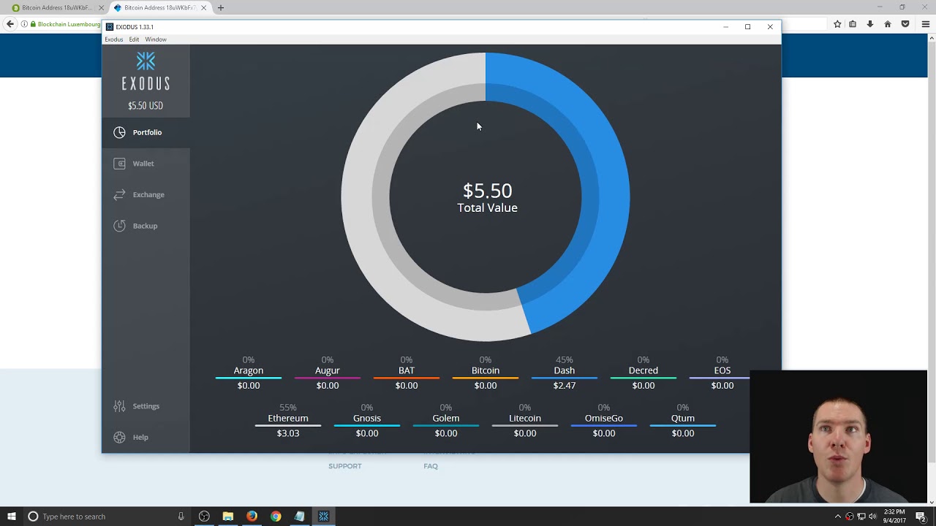Click the 55% label above Ethereum
Screen dimensions: 936x526
tap(288, 408)
